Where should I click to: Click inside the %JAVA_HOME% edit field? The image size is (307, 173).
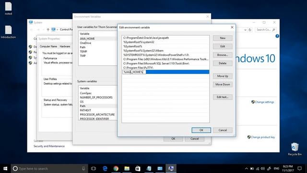click(134, 72)
